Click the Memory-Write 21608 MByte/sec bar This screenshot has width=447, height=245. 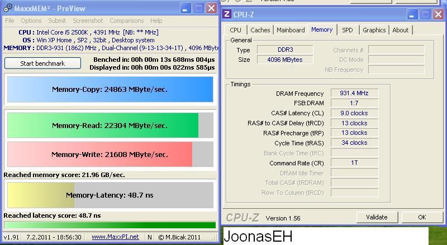click(x=110, y=154)
